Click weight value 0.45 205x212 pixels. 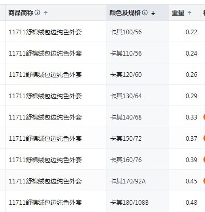pos(192,181)
